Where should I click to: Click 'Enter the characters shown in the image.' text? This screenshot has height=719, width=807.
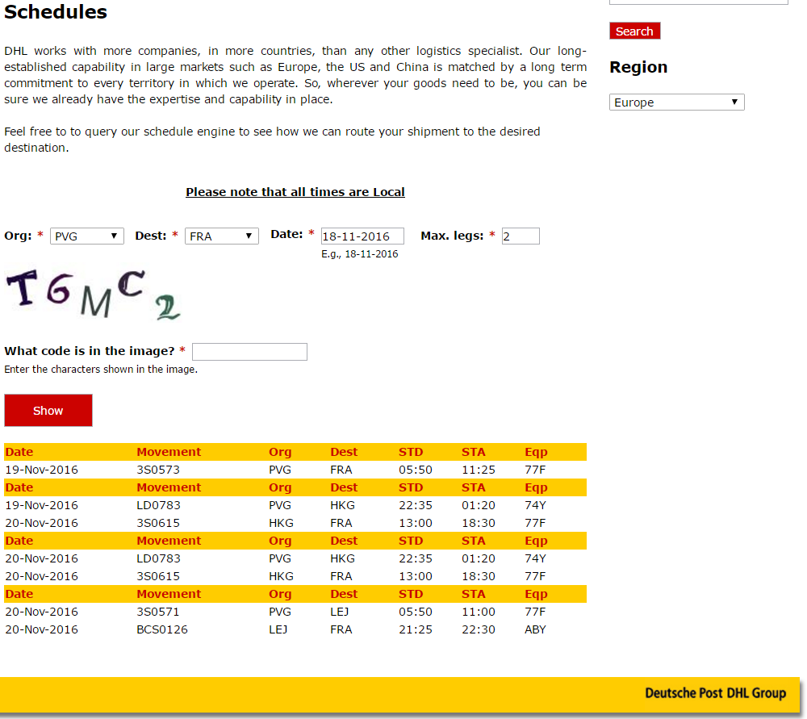click(101, 369)
